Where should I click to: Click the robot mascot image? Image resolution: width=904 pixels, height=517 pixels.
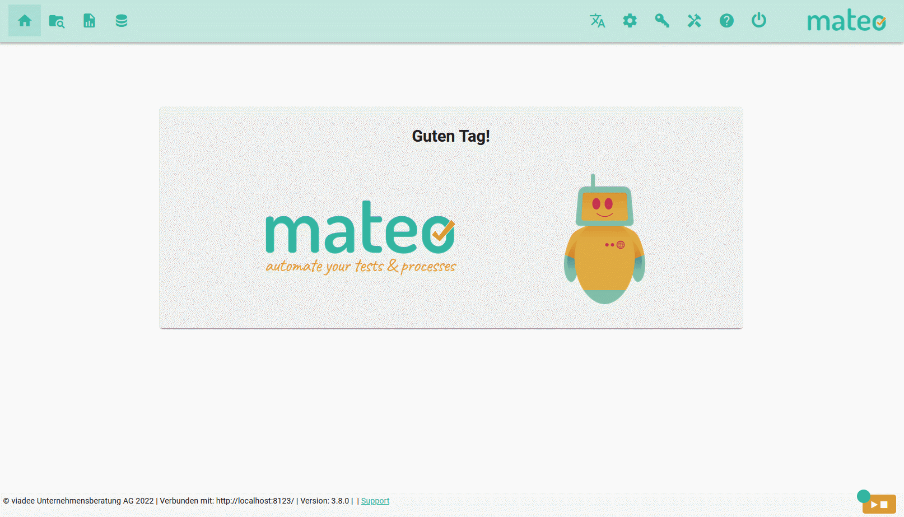tap(604, 239)
